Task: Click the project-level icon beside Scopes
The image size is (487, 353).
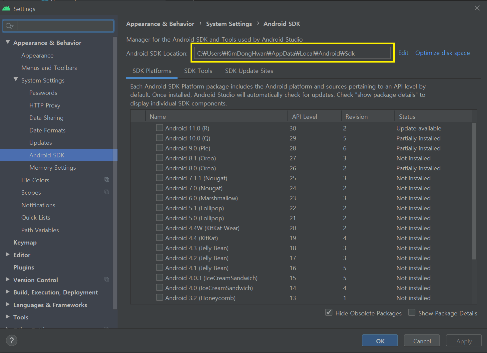Action: (x=107, y=192)
